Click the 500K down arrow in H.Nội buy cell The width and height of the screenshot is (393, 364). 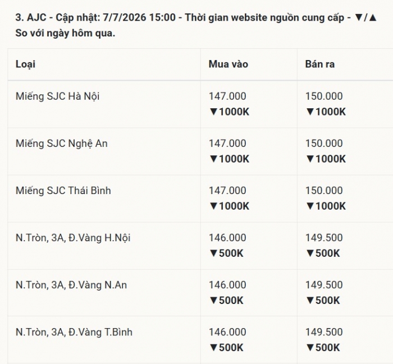[x=213, y=254]
